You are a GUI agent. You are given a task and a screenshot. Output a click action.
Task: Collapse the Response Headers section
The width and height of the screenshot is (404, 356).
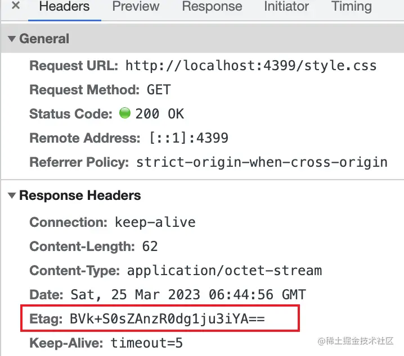[x=12, y=196]
